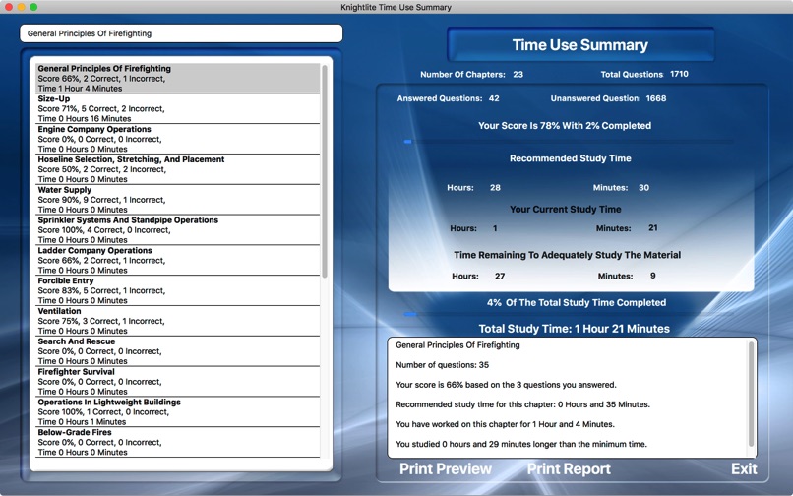
Task: Select the Forcible Entry chapter row
Action: tap(177, 290)
